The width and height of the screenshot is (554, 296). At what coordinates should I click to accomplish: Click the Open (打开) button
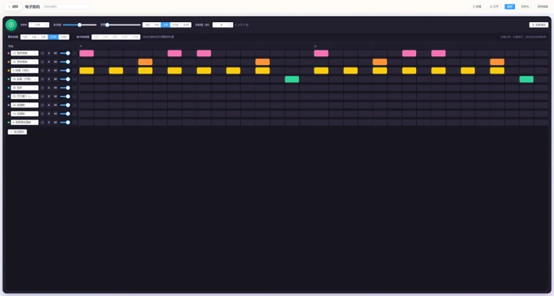point(494,6)
